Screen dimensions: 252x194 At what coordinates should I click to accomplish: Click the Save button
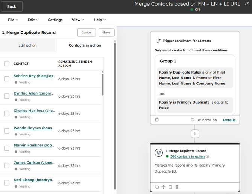[107, 32]
